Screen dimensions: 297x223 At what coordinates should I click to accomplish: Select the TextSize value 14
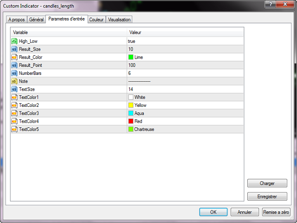(131, 89)
